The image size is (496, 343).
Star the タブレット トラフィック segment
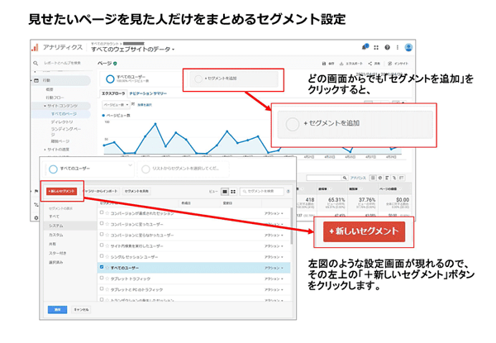[x=107, y=279]
